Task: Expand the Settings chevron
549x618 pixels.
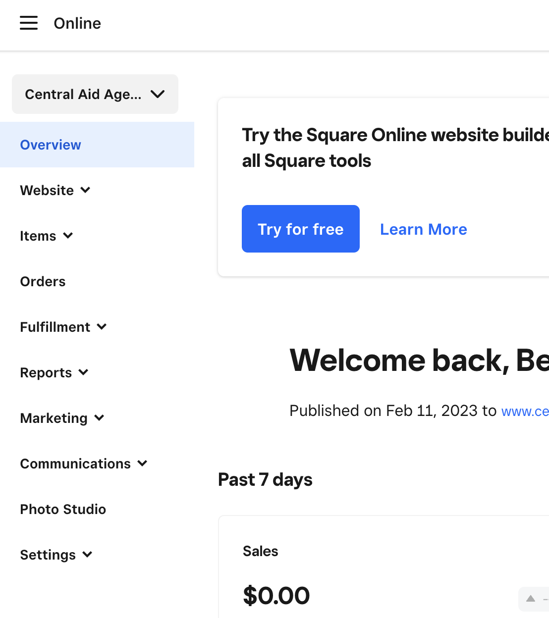Action: click(x=87, y=554)
